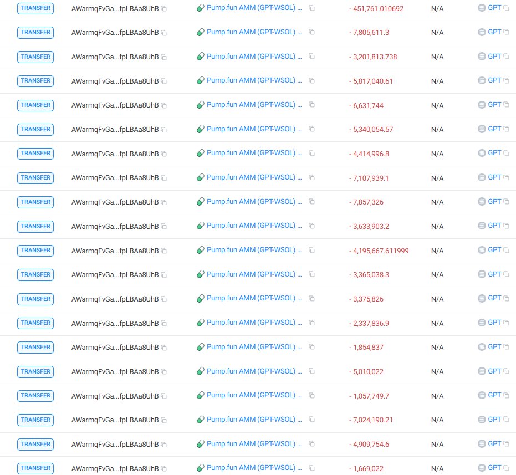Copy AWarmqFvGa address in -4,909,754.6 row
Screen dimensions: 516x475
(164, 445)
